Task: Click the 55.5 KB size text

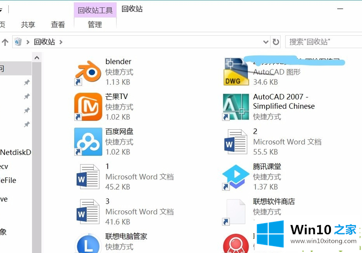Action: pos(265,152)
